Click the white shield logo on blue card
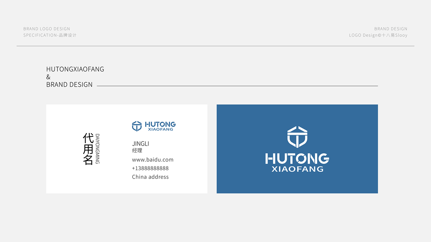 (x=297, y=137)
